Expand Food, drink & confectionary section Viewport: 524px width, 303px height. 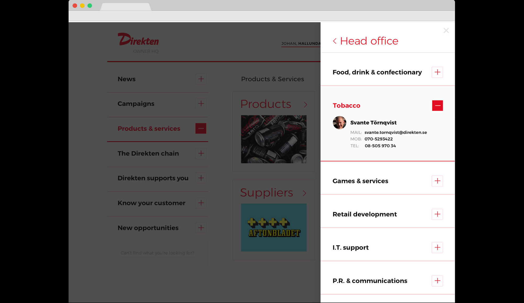pyautogui.click(x=437, y=72)
